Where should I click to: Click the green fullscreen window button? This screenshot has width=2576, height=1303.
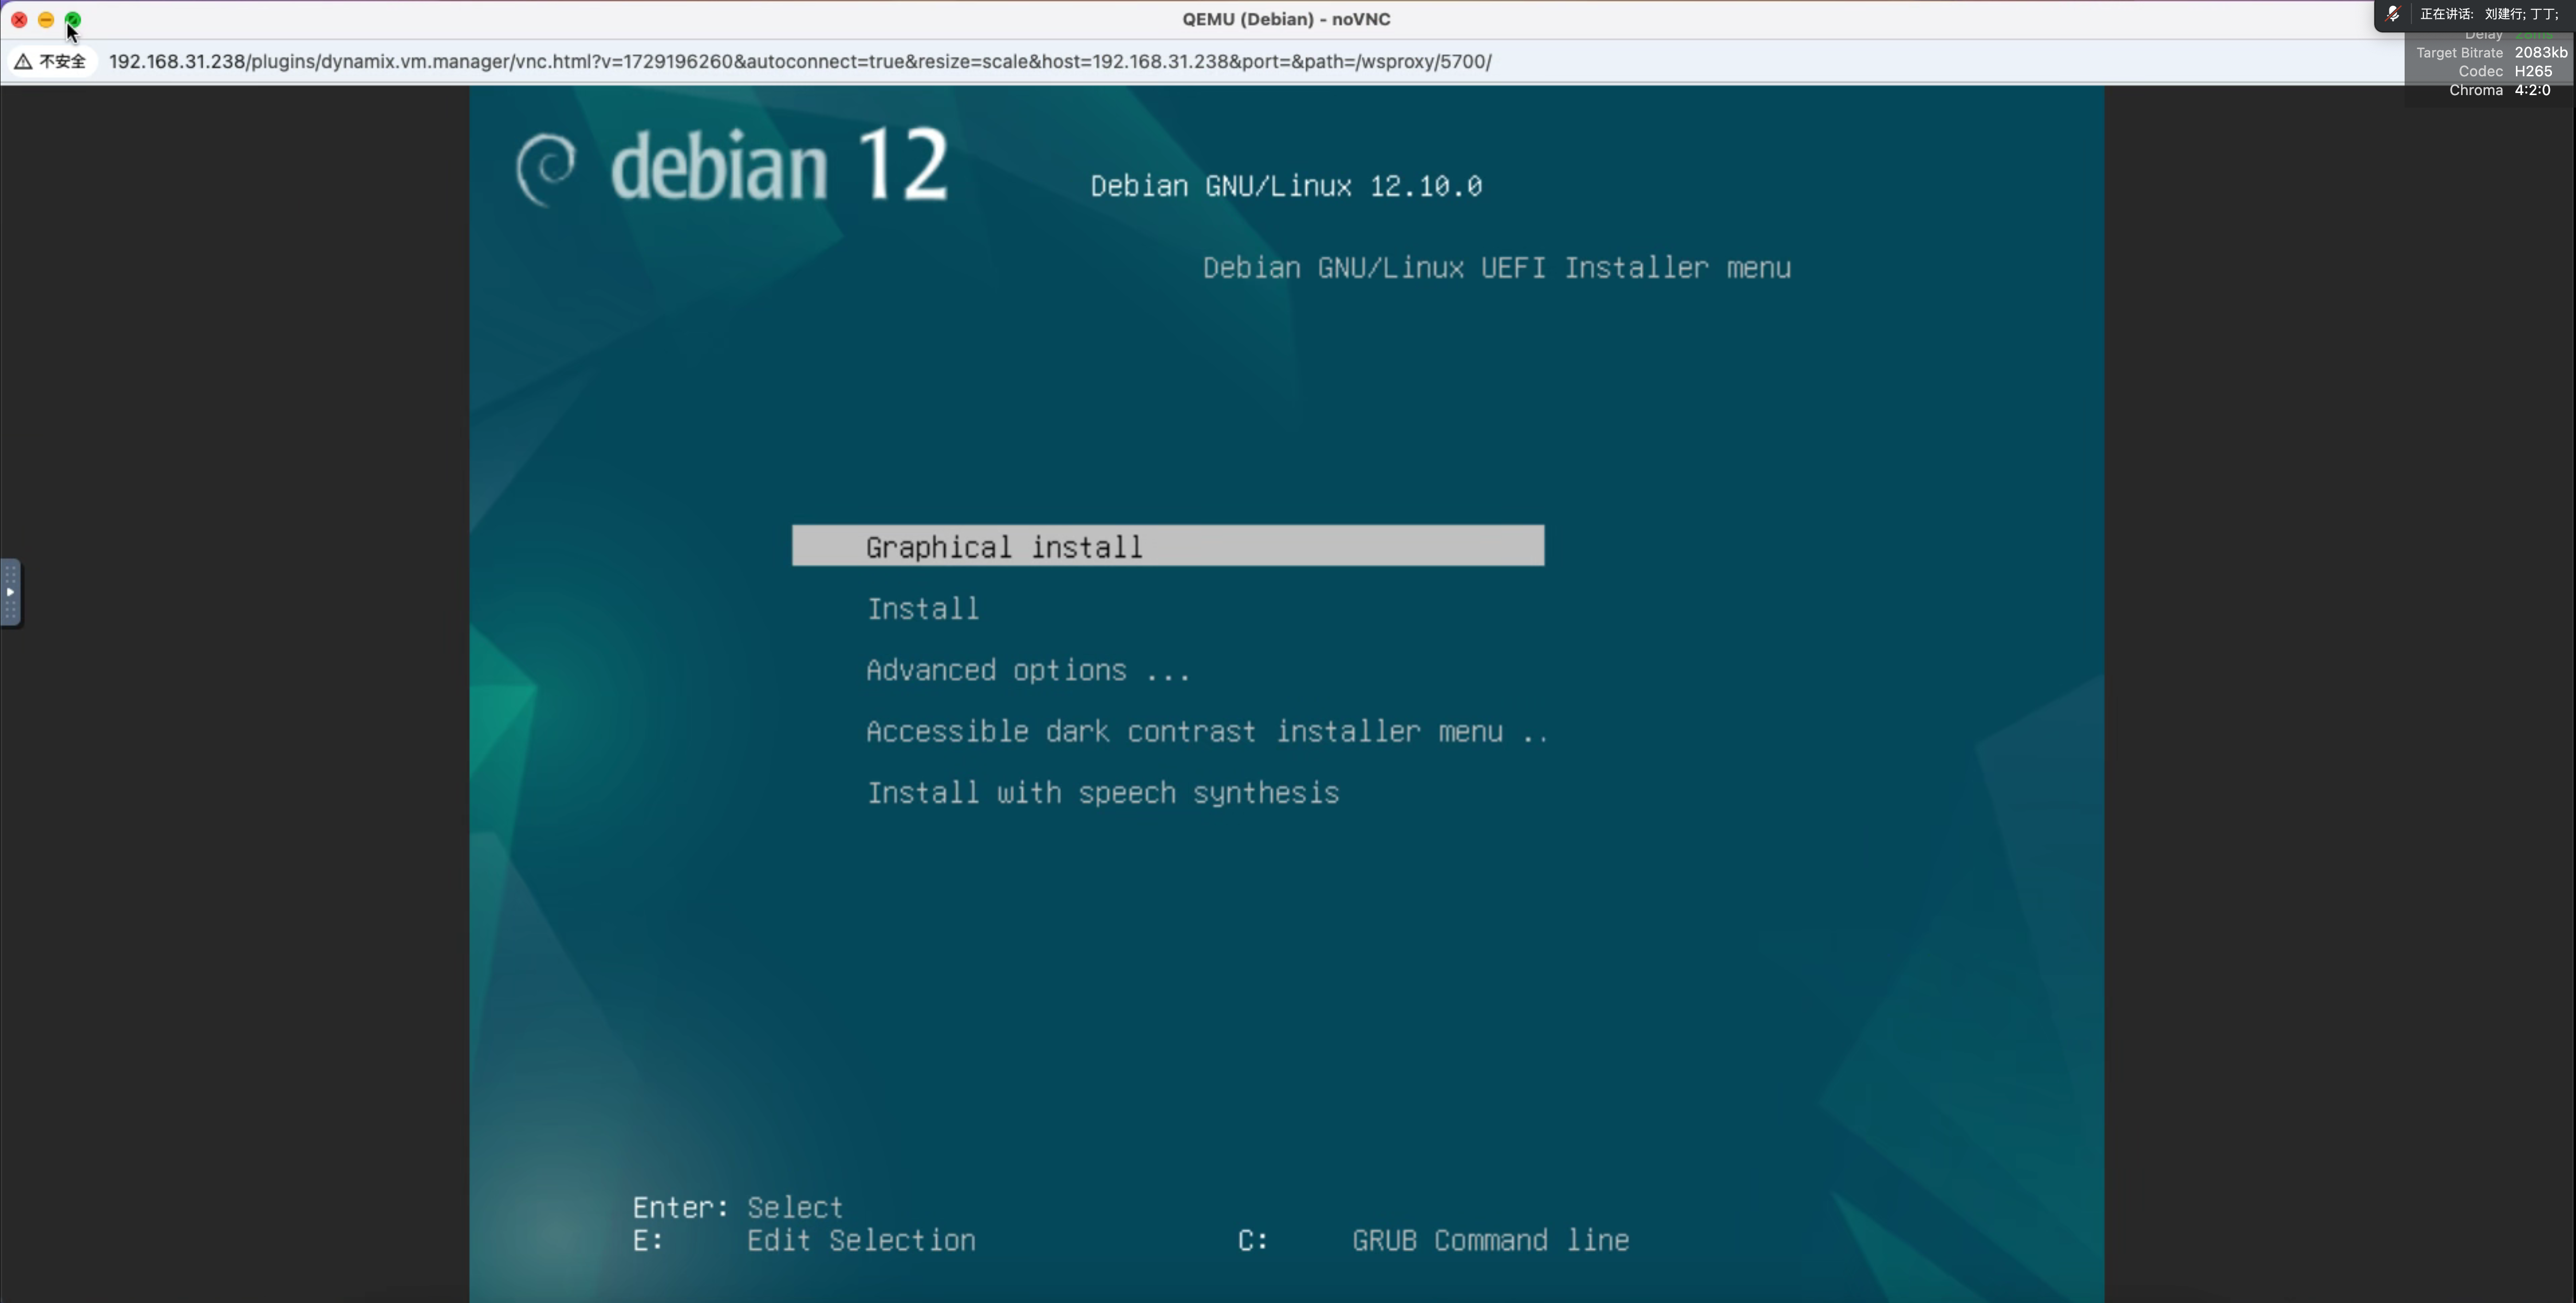73,19
